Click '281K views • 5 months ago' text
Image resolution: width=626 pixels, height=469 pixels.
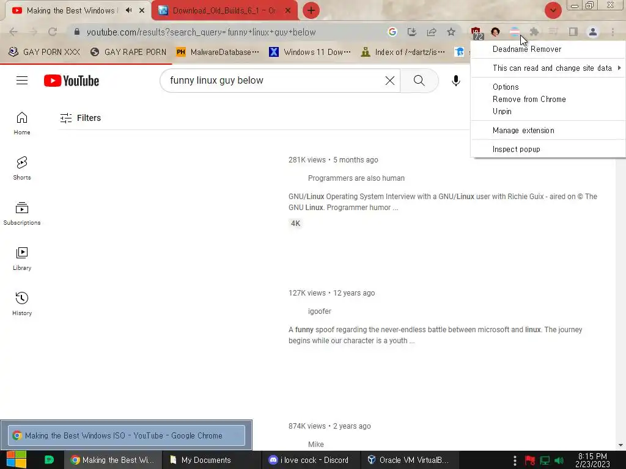333,160
